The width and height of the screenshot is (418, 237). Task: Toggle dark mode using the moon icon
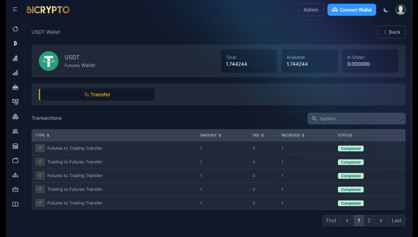[386, 10]
